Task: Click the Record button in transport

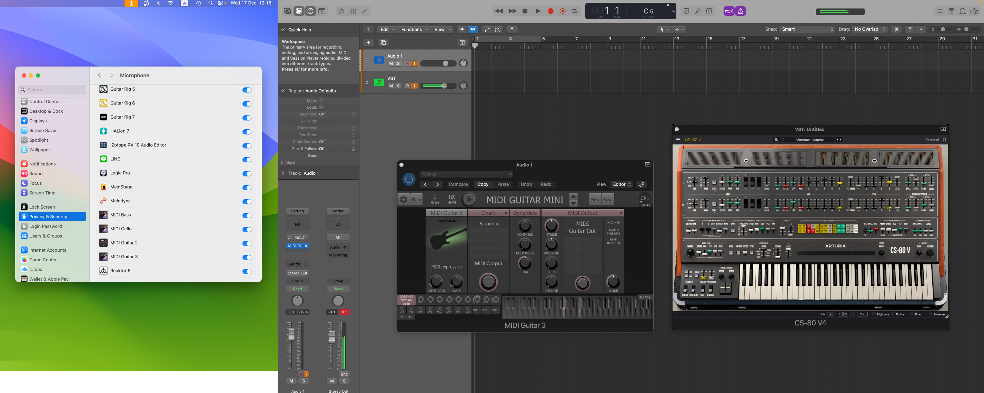Action: [550, 11]
